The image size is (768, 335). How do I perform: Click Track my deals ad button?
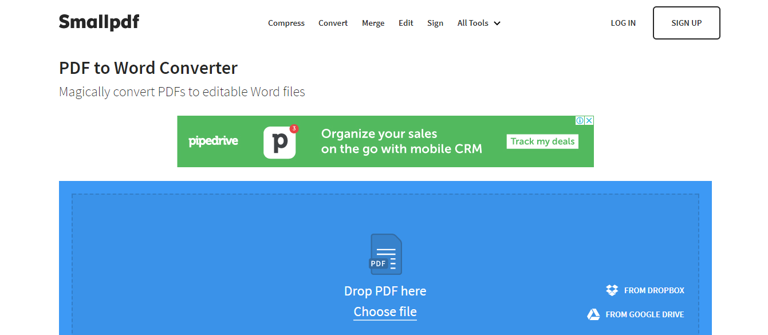click(x=542, y=141)
